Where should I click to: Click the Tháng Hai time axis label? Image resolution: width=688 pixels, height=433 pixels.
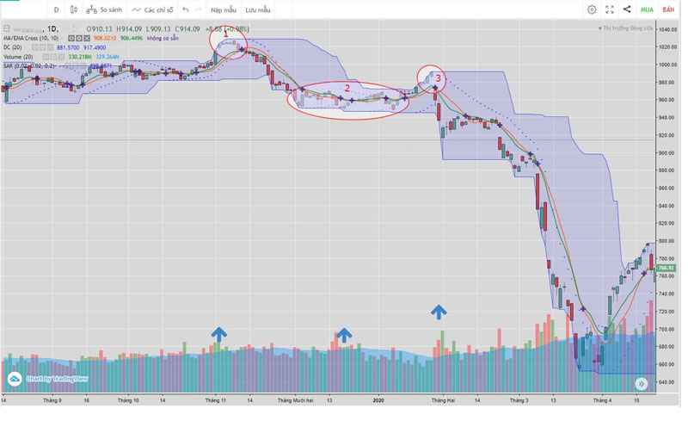point(443,400)
